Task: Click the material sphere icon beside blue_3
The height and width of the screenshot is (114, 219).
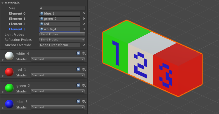Action: [x=42, y=13]
